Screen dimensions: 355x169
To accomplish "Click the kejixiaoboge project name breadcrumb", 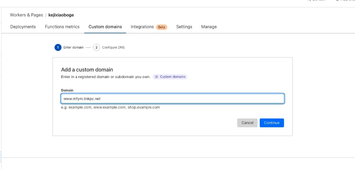I will [61, 15].
